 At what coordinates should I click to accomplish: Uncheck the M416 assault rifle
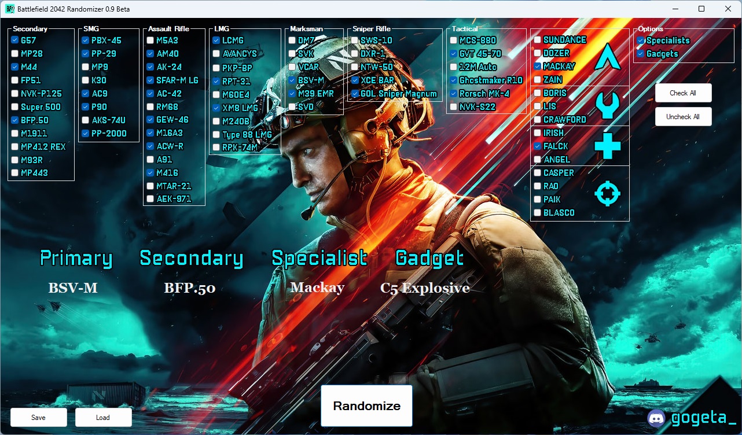[149, 172]
